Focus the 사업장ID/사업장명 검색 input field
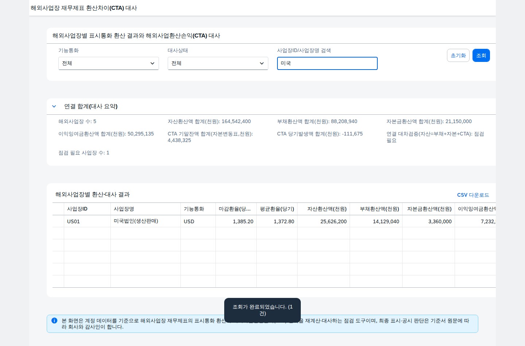 pyautogui.click(x=327, y=63)
